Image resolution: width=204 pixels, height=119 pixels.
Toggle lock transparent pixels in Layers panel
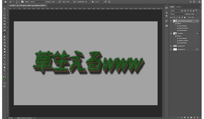click(x=174, y=17)
